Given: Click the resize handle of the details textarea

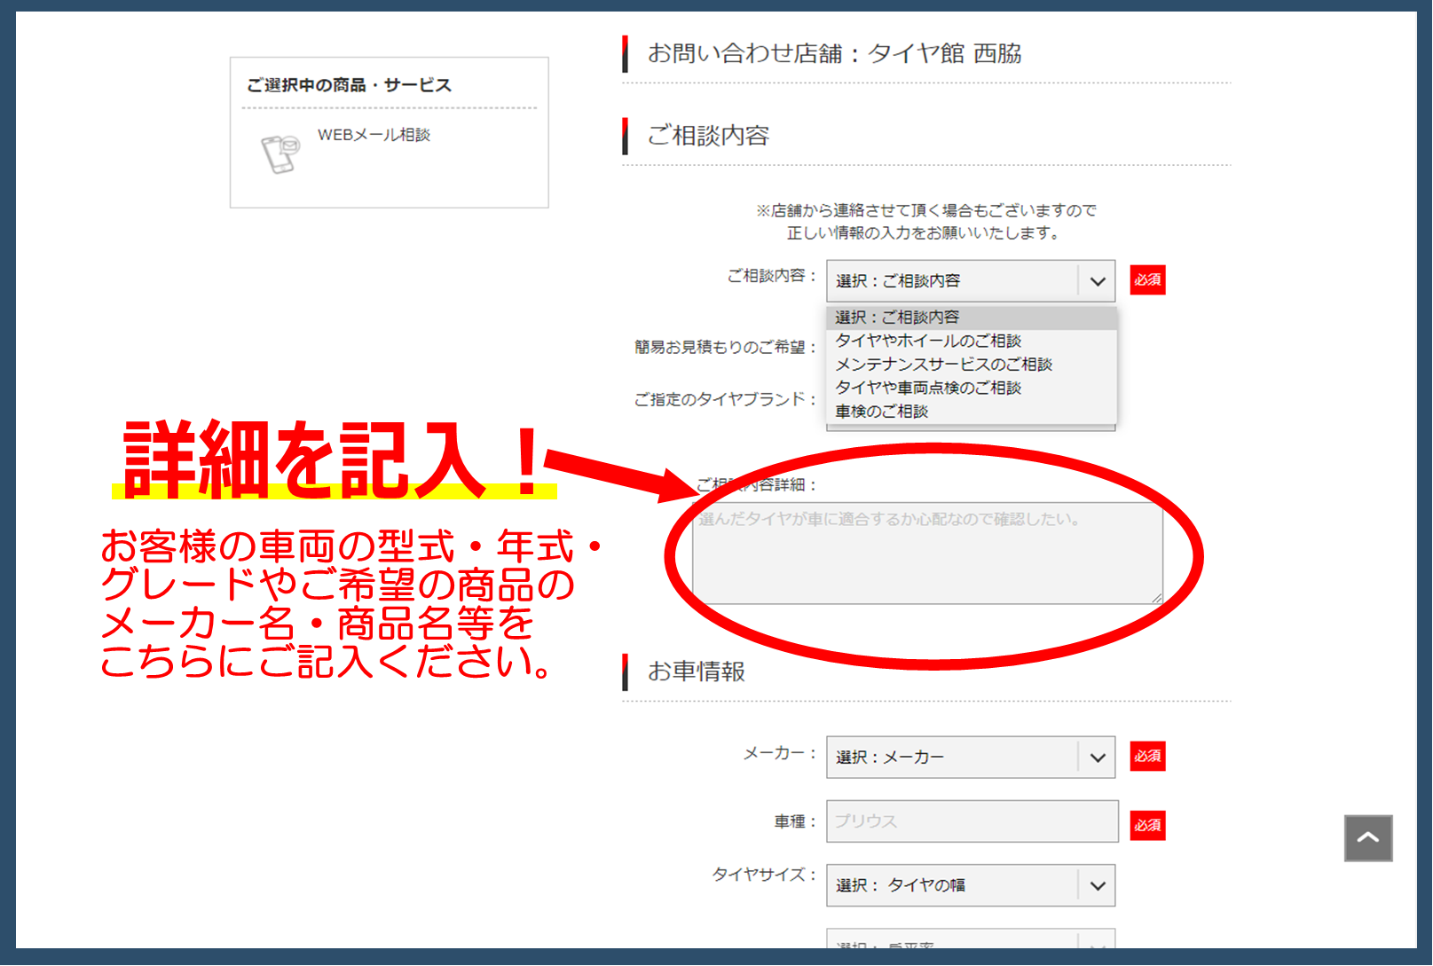Looking at the screenshot, I should coord(1156,599).
